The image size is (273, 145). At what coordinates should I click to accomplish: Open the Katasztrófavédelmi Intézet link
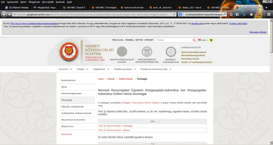tap(194, 52)
